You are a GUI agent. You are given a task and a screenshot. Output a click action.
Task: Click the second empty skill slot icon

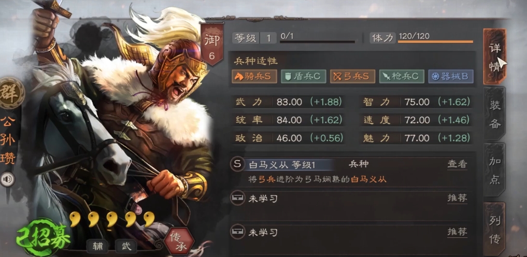point(237,232)
